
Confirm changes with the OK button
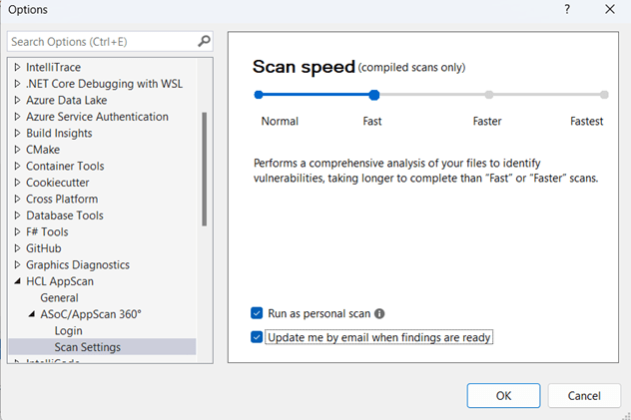point(503,395)
